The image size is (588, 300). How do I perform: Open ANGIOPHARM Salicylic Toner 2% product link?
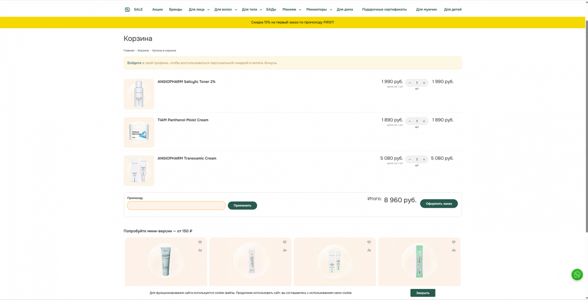pos(186,82)
